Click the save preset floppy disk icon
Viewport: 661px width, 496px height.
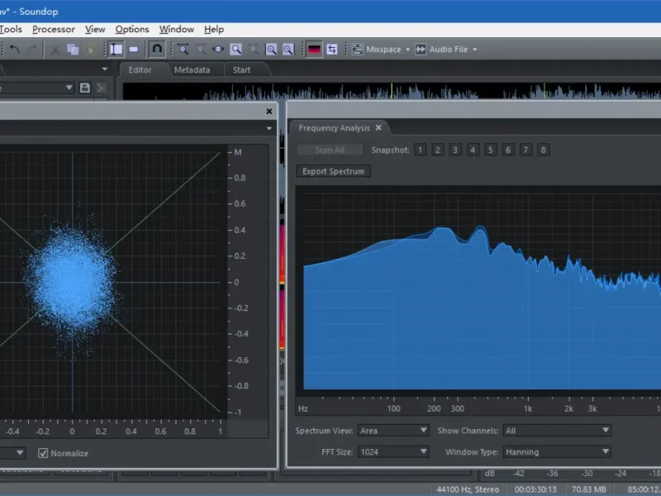coord(84,88)
